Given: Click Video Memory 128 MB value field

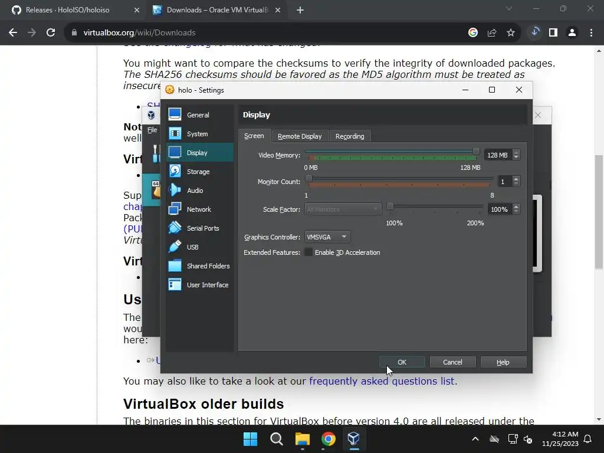Looking at the screenshot, I should click(x=498, y=155).
